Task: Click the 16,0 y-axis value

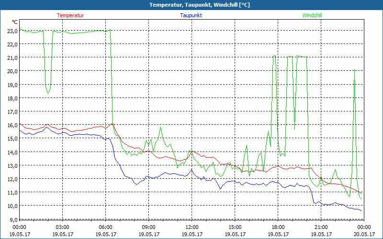Action: tap(13, 125)
